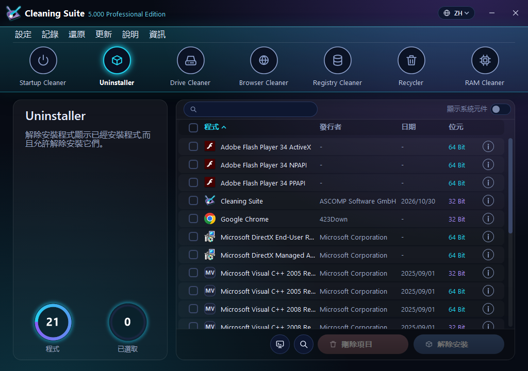528x371 pixels.
Task: Click the 解除安裝 button
Action: pos(458,344)
